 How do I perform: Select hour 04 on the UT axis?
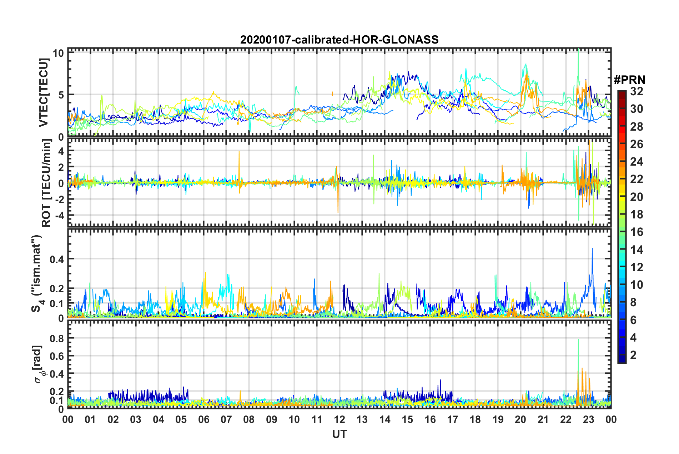point(158,419)
